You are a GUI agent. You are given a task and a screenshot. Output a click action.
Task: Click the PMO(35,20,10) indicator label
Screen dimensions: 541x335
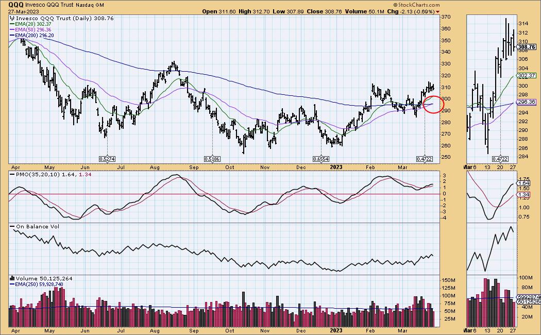click(37, 175)
